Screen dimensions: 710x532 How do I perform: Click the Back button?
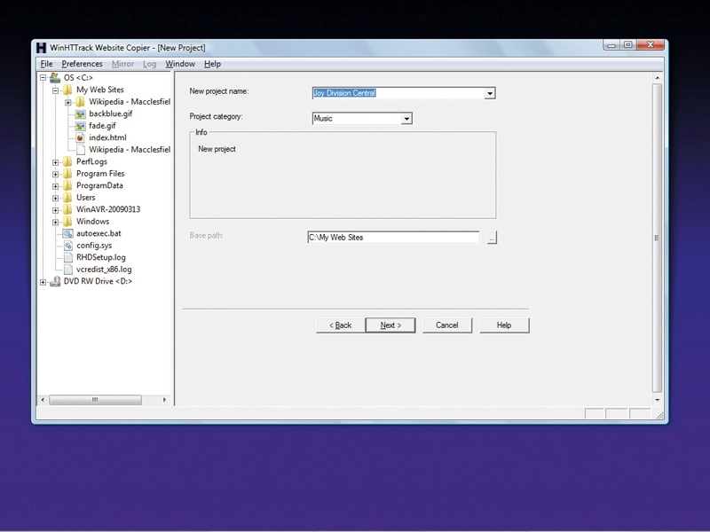click(x=341, y=325)
